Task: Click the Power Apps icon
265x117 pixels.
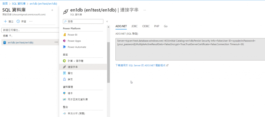Action: [64, 41]
